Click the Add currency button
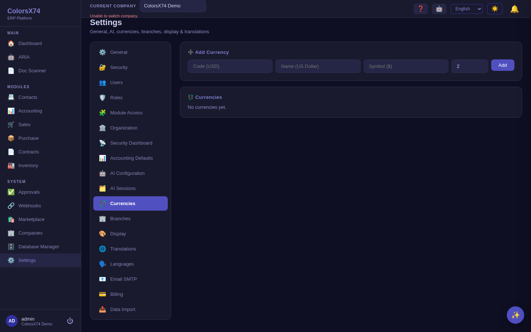 503,65
